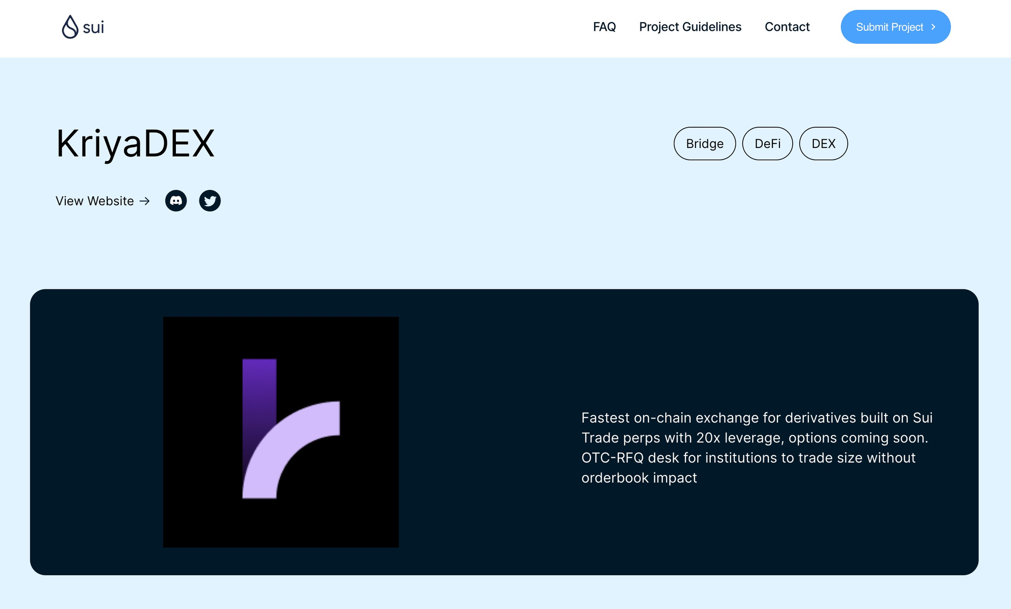Click the Submit Project button

pyautogui.click(x=895, y=27)
